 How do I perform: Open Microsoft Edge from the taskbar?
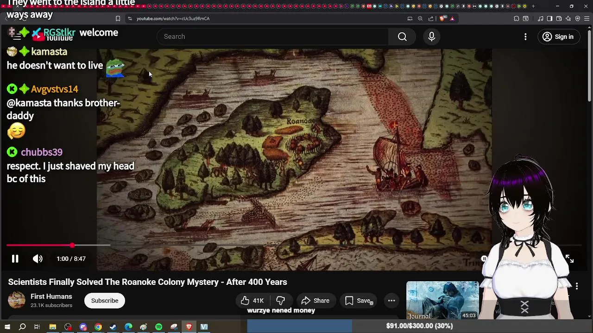[x=128, y=327]
